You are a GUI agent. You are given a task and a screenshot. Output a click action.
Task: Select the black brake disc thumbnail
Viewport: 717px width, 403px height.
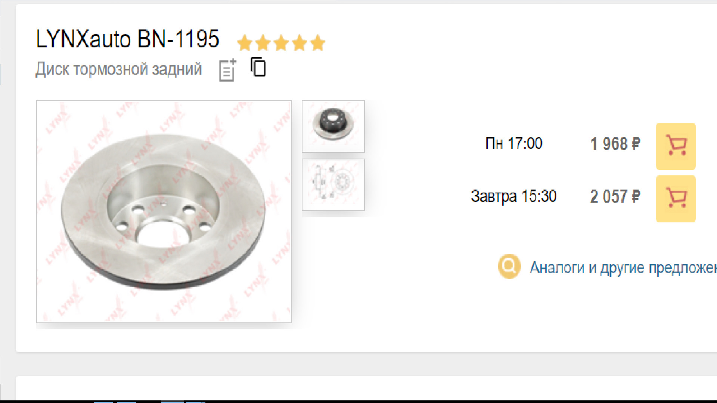[x=333, y=126]
